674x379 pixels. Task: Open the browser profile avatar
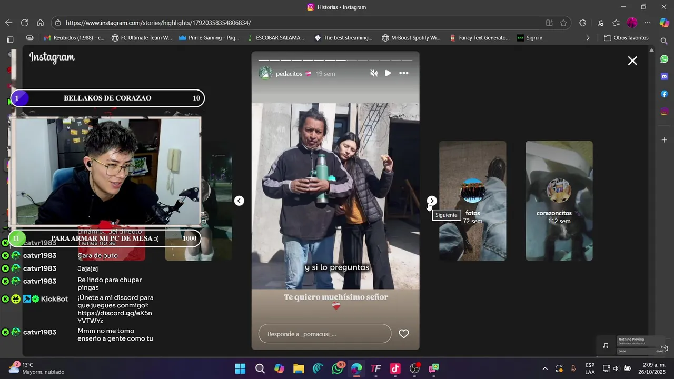[x=632, y=23]
